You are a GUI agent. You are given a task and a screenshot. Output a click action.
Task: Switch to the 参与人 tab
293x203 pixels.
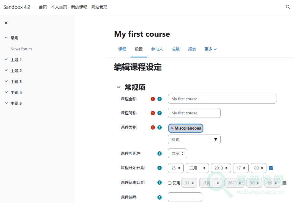[x=157, y=49]
